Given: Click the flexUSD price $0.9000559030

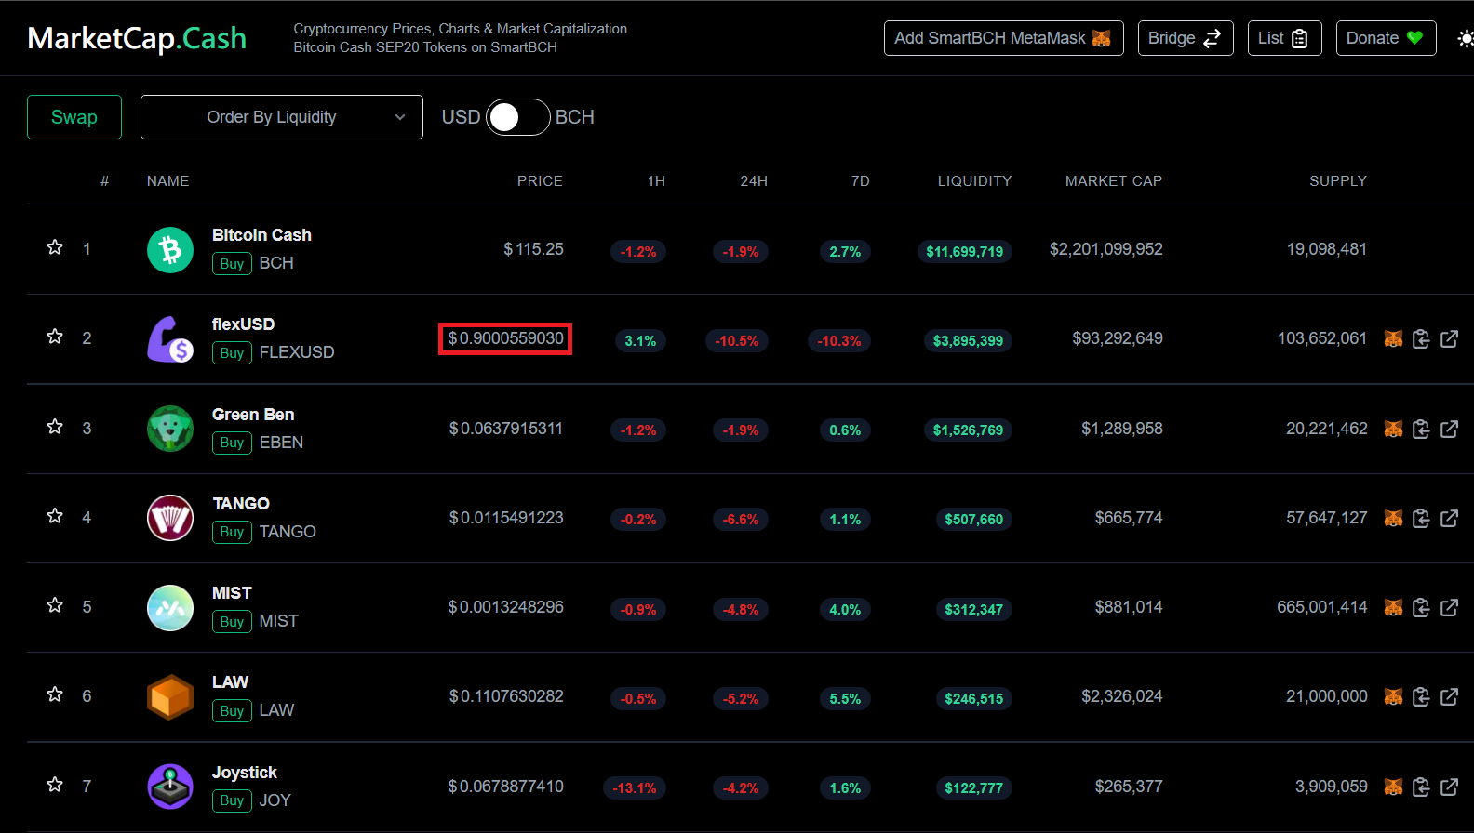Looking at the screenshot, I should (x=505, y=338).
